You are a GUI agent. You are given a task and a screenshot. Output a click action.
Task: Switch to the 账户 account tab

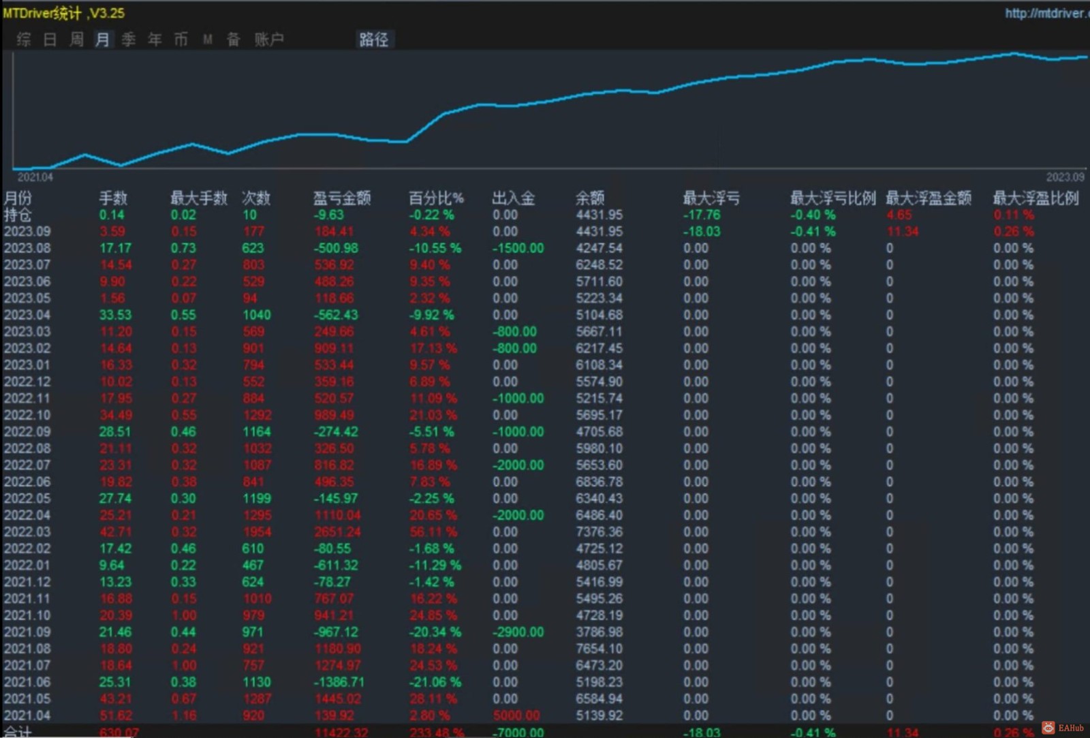269,40
